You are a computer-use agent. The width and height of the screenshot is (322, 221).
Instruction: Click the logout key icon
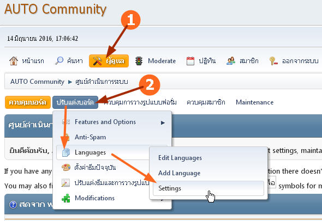tap(273, 61)
